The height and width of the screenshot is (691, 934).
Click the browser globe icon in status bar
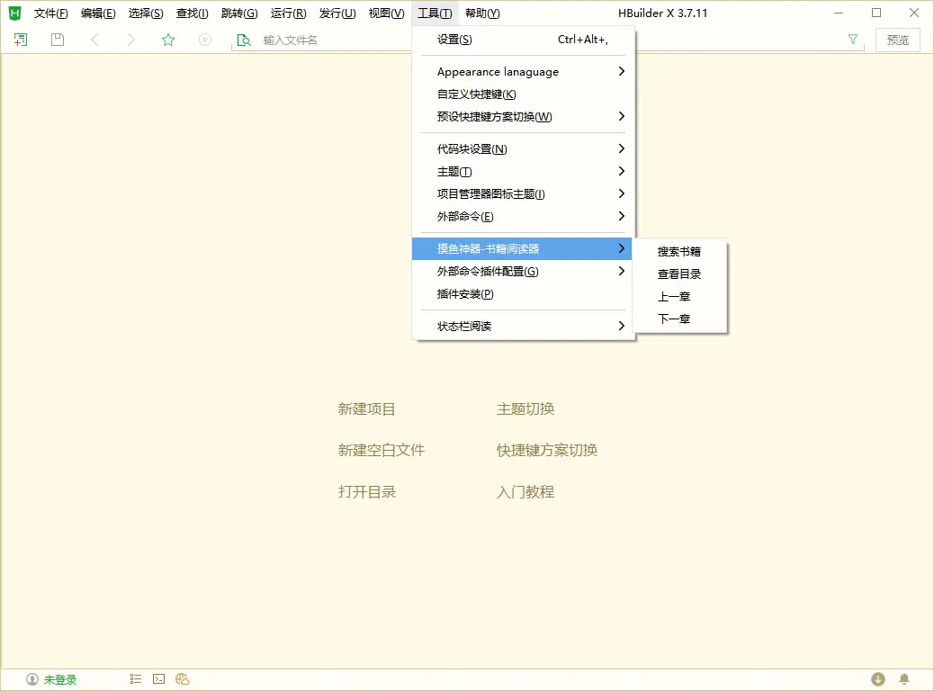[183, 679]
